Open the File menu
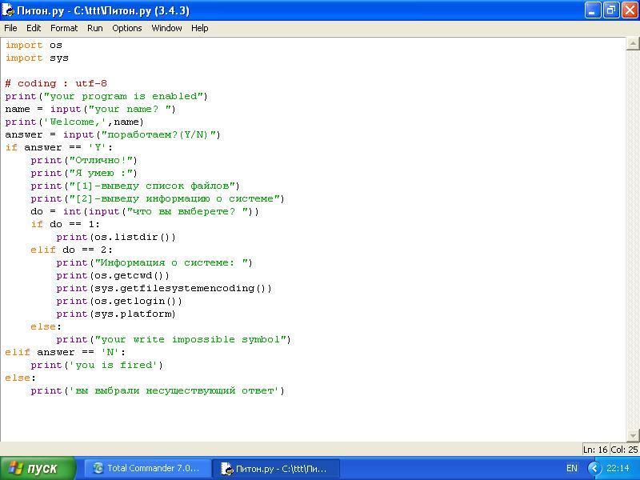Screen dimensions: 640x480 [10, 28]
